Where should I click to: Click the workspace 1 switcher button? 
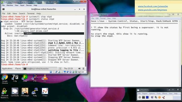pyautogui.click(x=60, y=69)
